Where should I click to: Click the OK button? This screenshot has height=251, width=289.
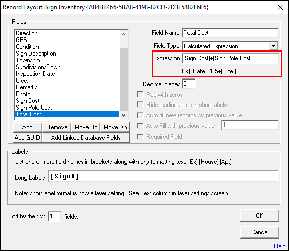tap(259, 216)
